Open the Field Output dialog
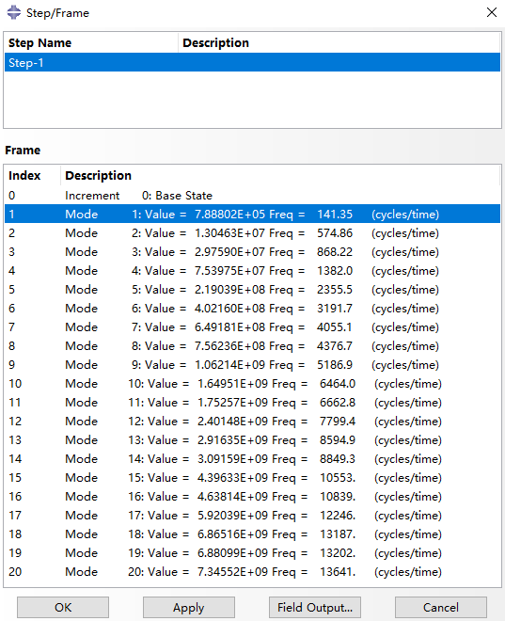This screenshot has width=505, height=621. (x=315, y=607)
